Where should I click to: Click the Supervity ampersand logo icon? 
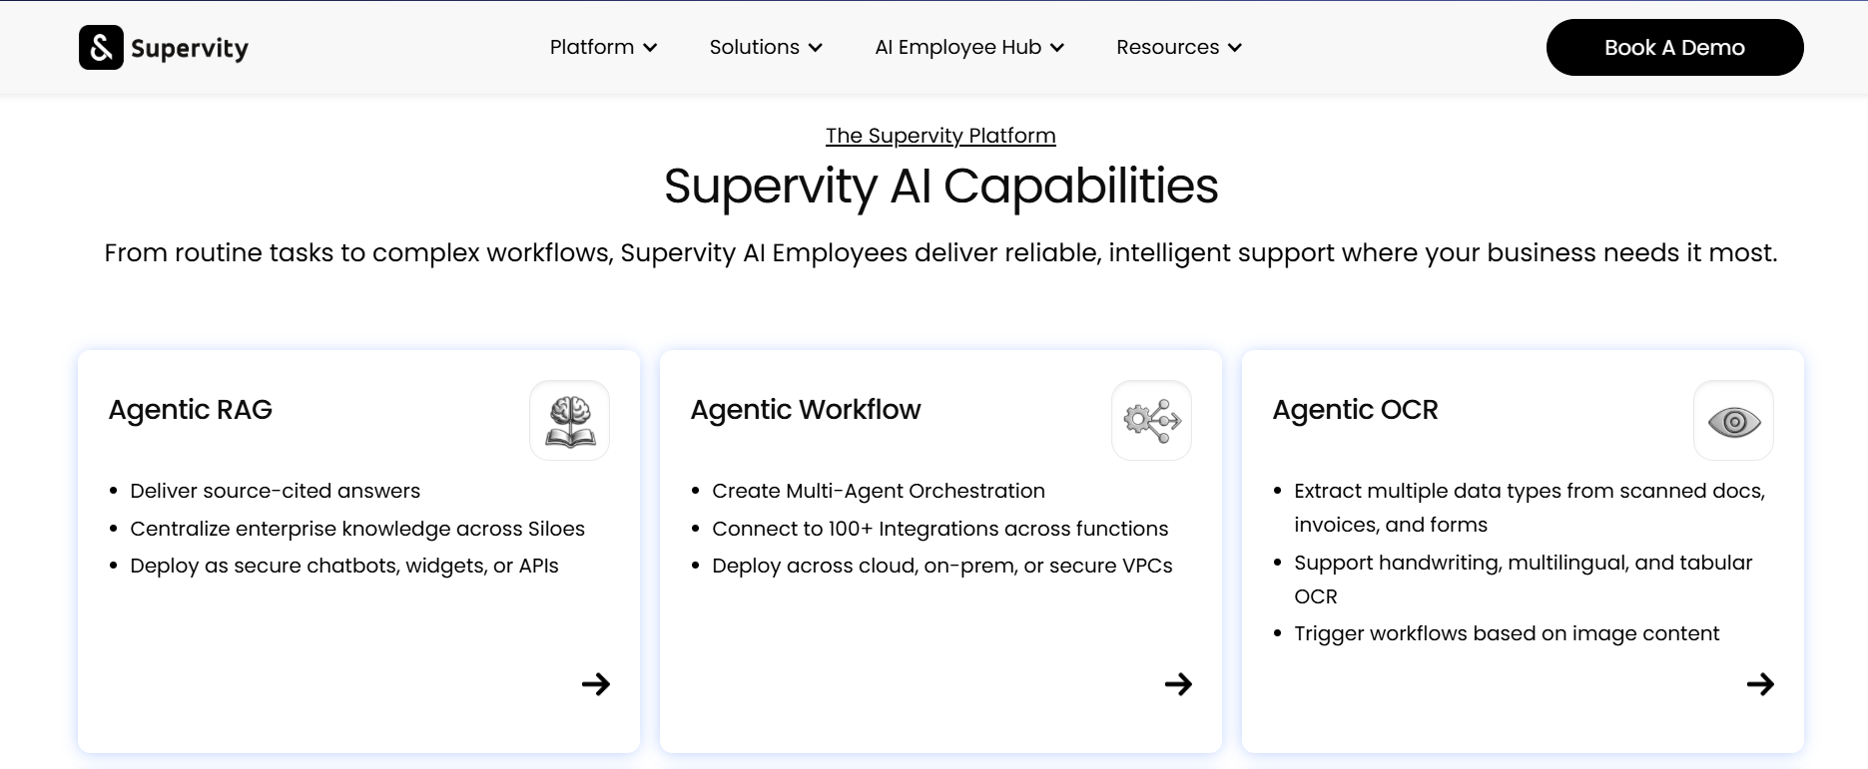[101, 48]
